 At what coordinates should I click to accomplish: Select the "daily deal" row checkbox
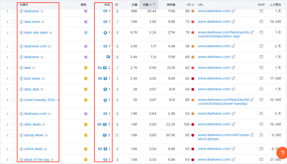[13, 89]
